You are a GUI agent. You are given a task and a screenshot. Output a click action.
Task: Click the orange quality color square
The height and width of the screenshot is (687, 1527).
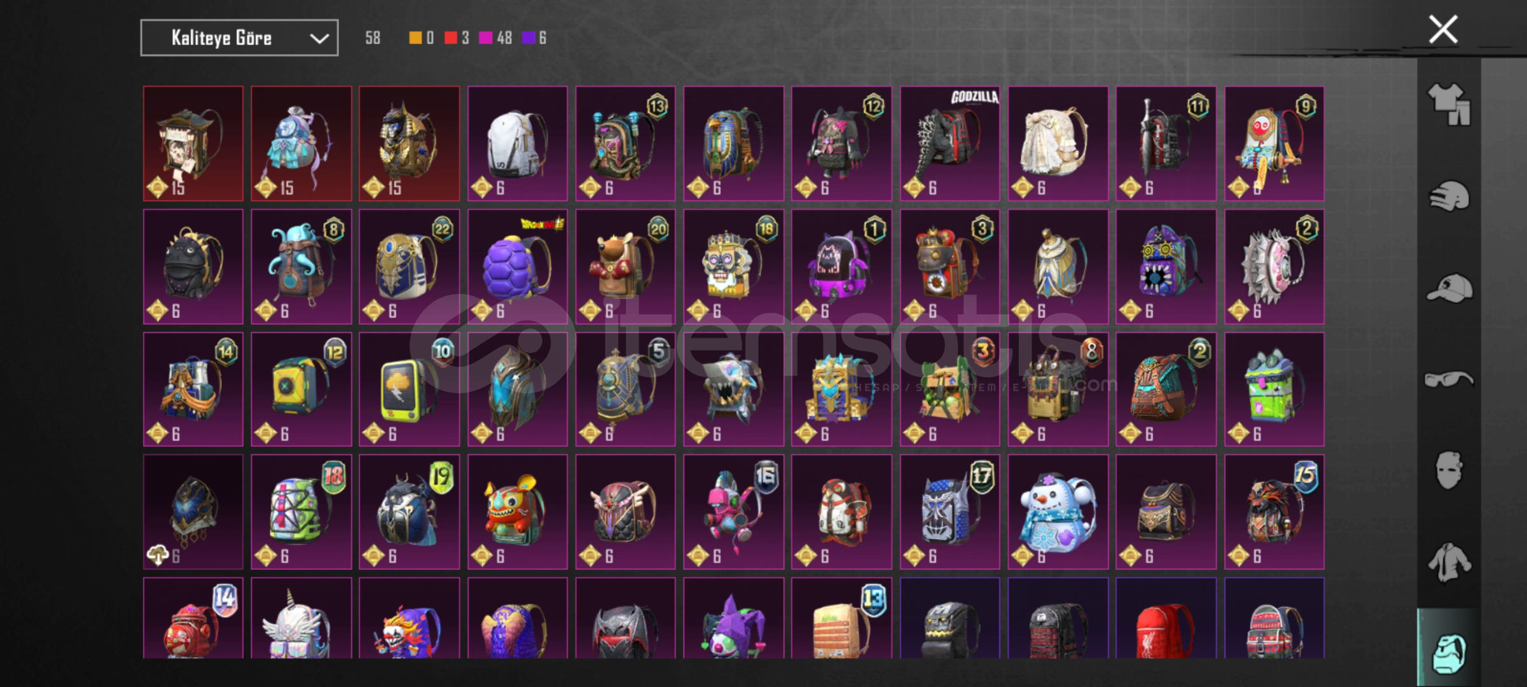coord(415,38)
